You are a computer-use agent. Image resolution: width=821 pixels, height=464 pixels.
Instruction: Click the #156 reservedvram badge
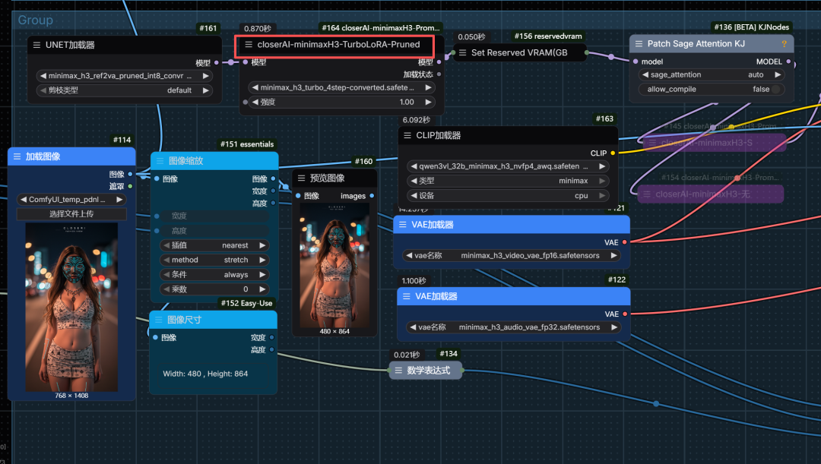coord(547,36)
